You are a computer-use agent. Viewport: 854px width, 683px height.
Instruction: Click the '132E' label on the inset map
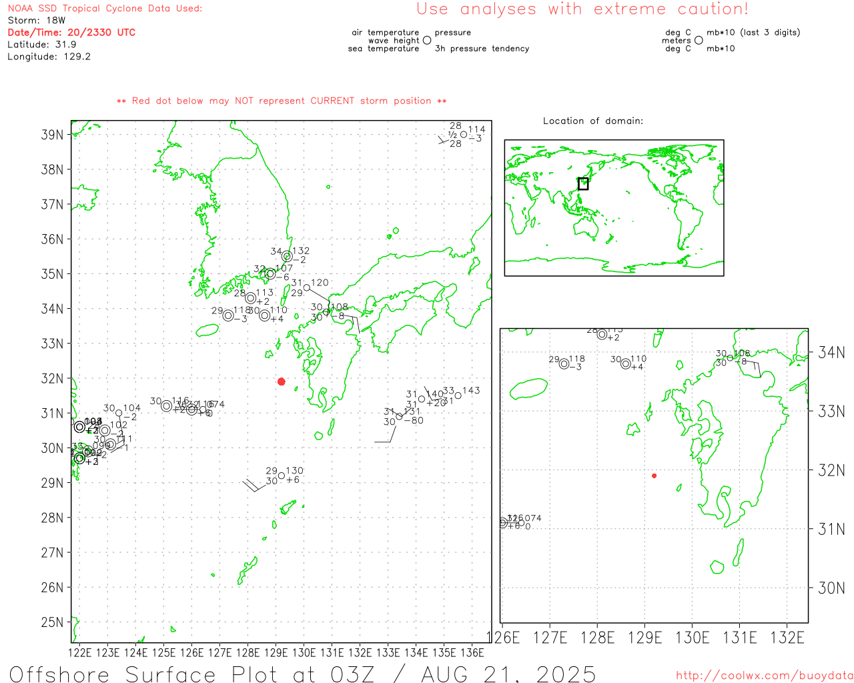point(787,638)
